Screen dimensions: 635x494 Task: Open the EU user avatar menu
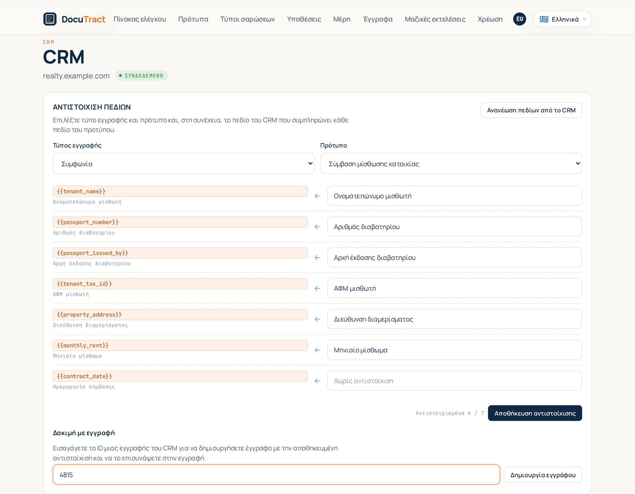coord(520,19)
